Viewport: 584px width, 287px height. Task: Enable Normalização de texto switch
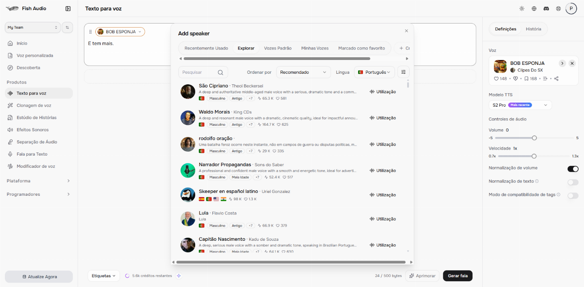573,182
